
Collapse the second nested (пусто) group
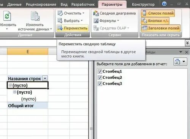tap(15, 92)
